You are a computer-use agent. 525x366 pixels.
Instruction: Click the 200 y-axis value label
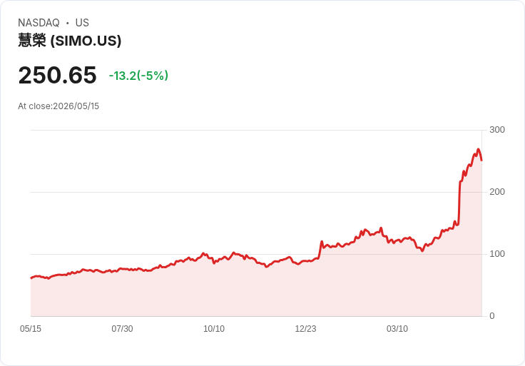tap(497, 192)
